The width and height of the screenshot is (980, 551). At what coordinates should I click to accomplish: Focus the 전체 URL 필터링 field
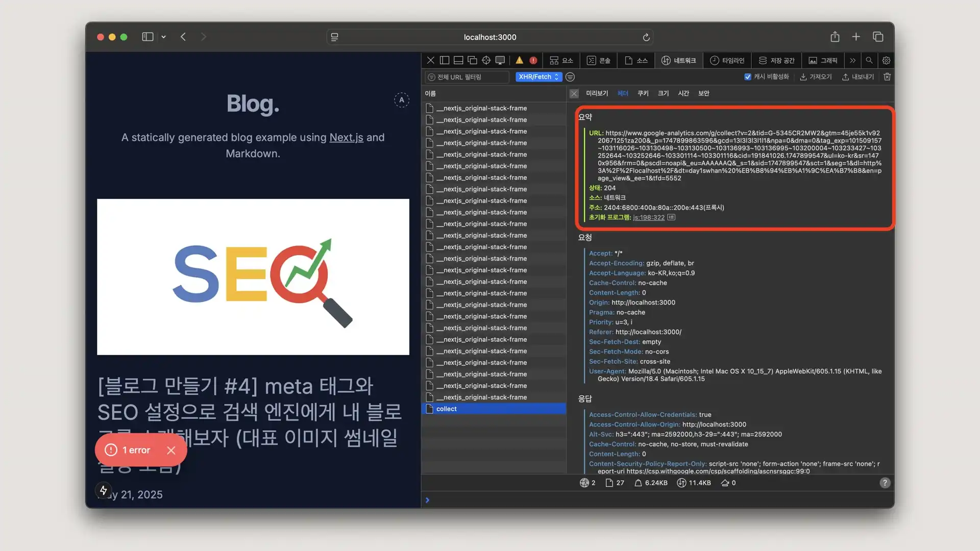467,77
